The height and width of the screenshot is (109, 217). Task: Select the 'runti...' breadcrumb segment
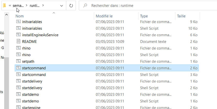[x=35, y=6]
